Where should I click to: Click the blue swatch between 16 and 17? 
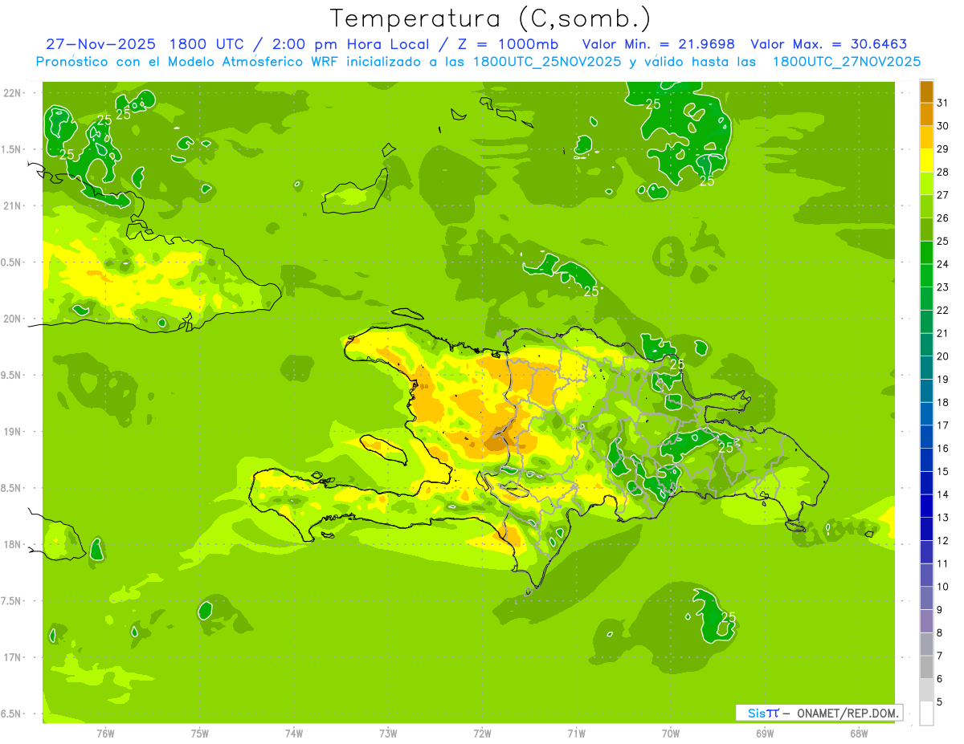point(926,437)
